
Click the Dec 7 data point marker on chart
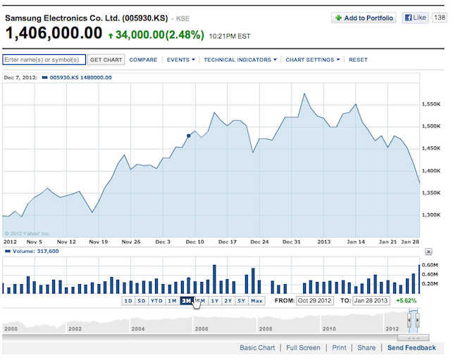[189, 136]
